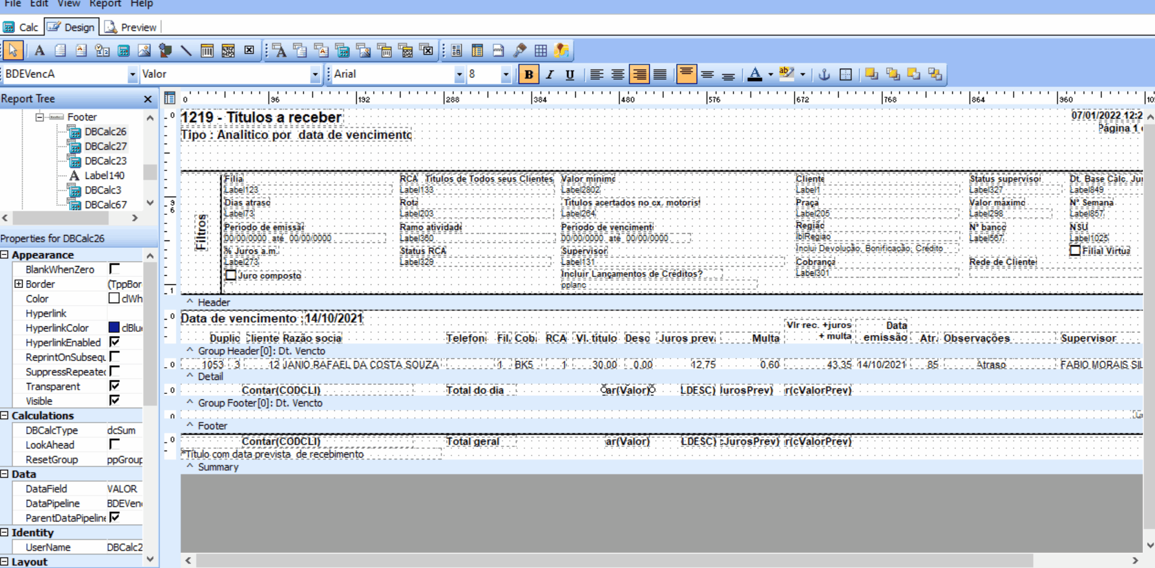
Task: Enable BlankWhenZero checkbox
Action: coord(114,268)
